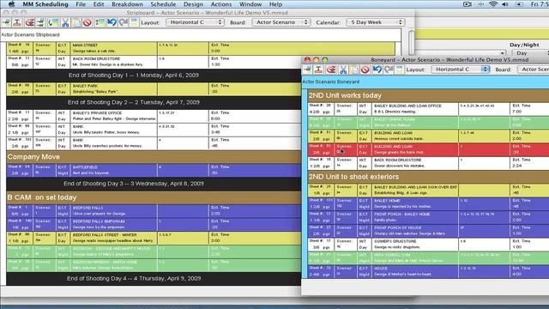Select the 'Company Move' banner strip

[x=154, y=156]
